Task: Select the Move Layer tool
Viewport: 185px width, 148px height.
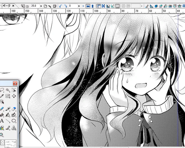Action: coord(14,96)
